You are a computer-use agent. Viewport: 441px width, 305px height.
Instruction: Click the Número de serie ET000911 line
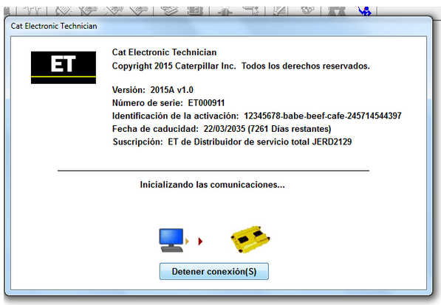168,103
